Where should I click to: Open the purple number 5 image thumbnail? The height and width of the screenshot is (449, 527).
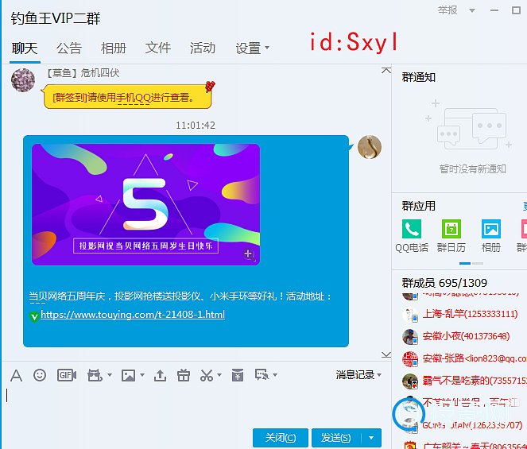pos(145,204)
